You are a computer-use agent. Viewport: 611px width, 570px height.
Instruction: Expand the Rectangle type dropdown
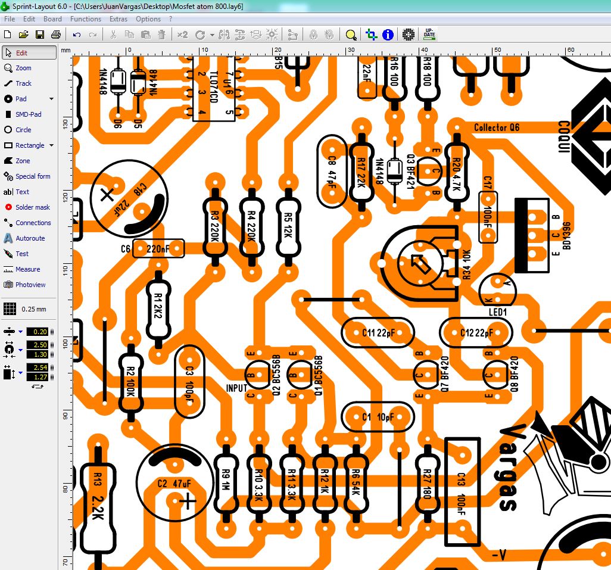click(51, 145)
